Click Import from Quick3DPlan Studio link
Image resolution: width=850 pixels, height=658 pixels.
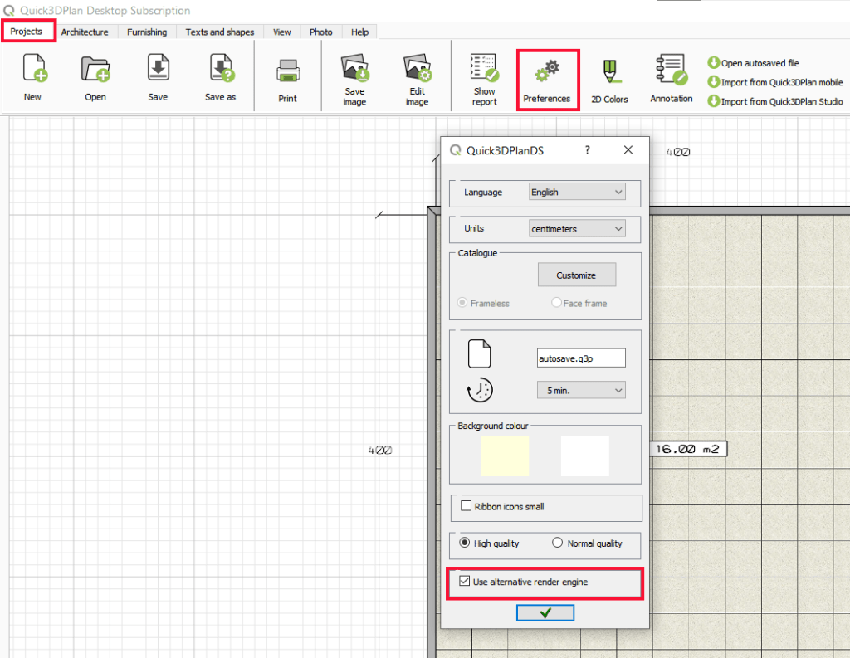coord(782,101)
